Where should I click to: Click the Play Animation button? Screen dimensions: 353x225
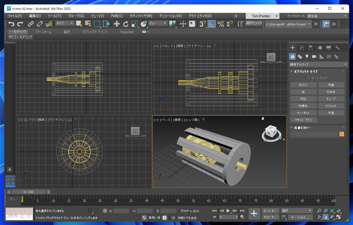(228, 210)
